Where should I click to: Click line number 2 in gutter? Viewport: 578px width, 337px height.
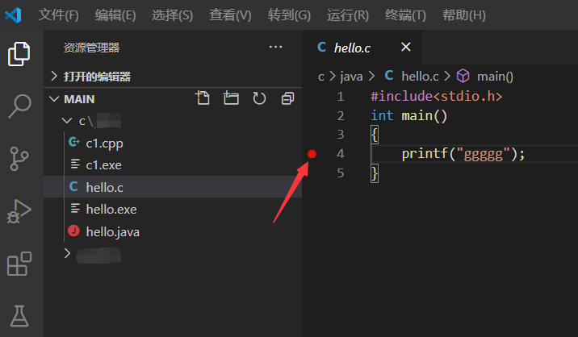click(340, 115)
